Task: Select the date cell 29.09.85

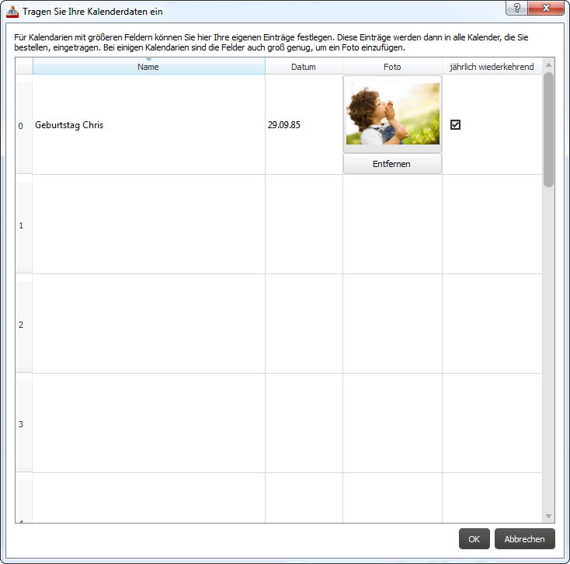Action: click(304, 125)
